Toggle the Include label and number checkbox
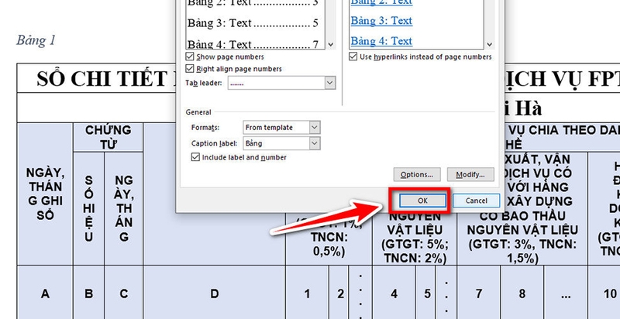The height and width of the screenshot is (319, 620). [x=195, y=157]
